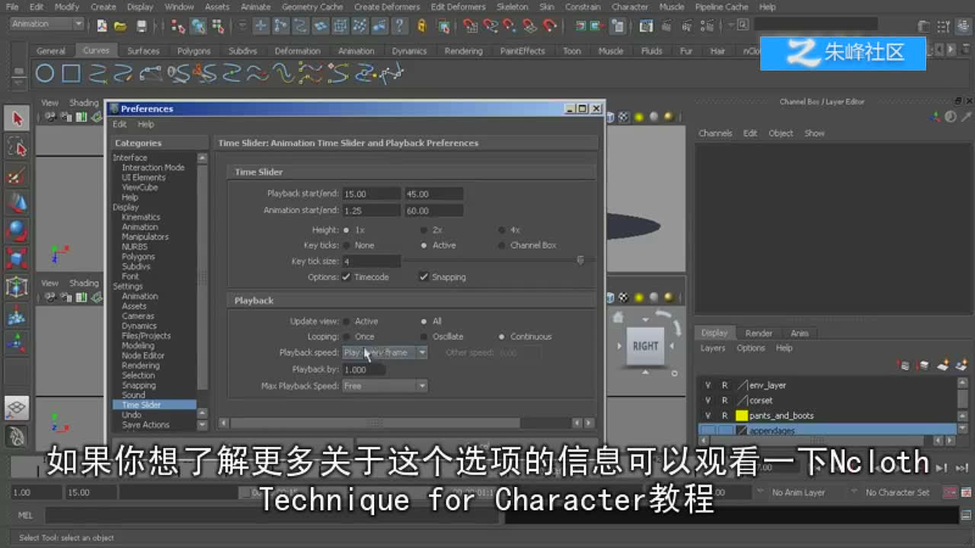Viewport: 975px width, 548px height.
Task: Switch to the Polygons shelf tab
Action: [x=193, y=51]
